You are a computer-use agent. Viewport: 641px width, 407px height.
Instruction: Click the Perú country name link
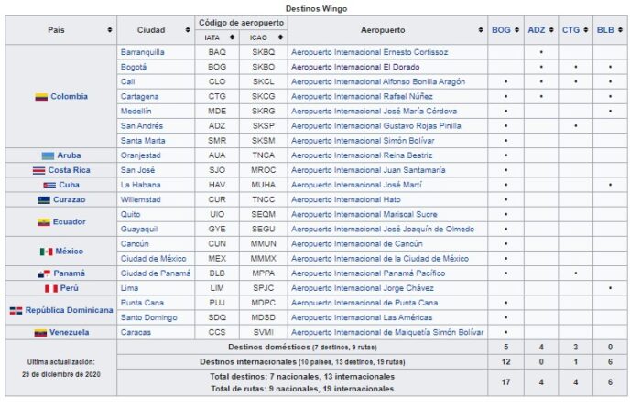tap(71, 288)
